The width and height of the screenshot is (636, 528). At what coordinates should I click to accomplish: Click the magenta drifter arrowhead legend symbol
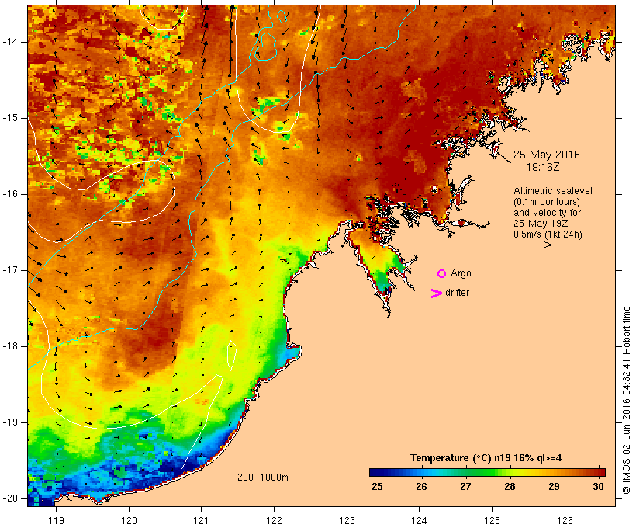436,294
